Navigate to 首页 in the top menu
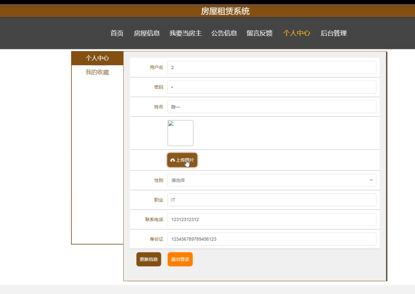The height and width of the screenshot is (294, 415). tap(116, 33)
